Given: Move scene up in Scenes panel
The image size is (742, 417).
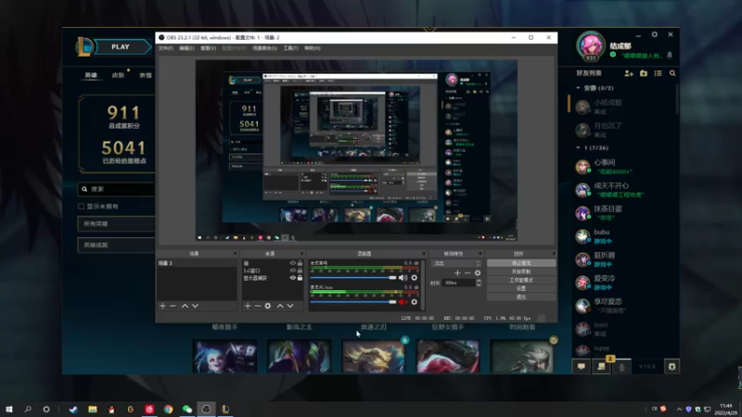Looking at the screenshot, I should (185, 306).
